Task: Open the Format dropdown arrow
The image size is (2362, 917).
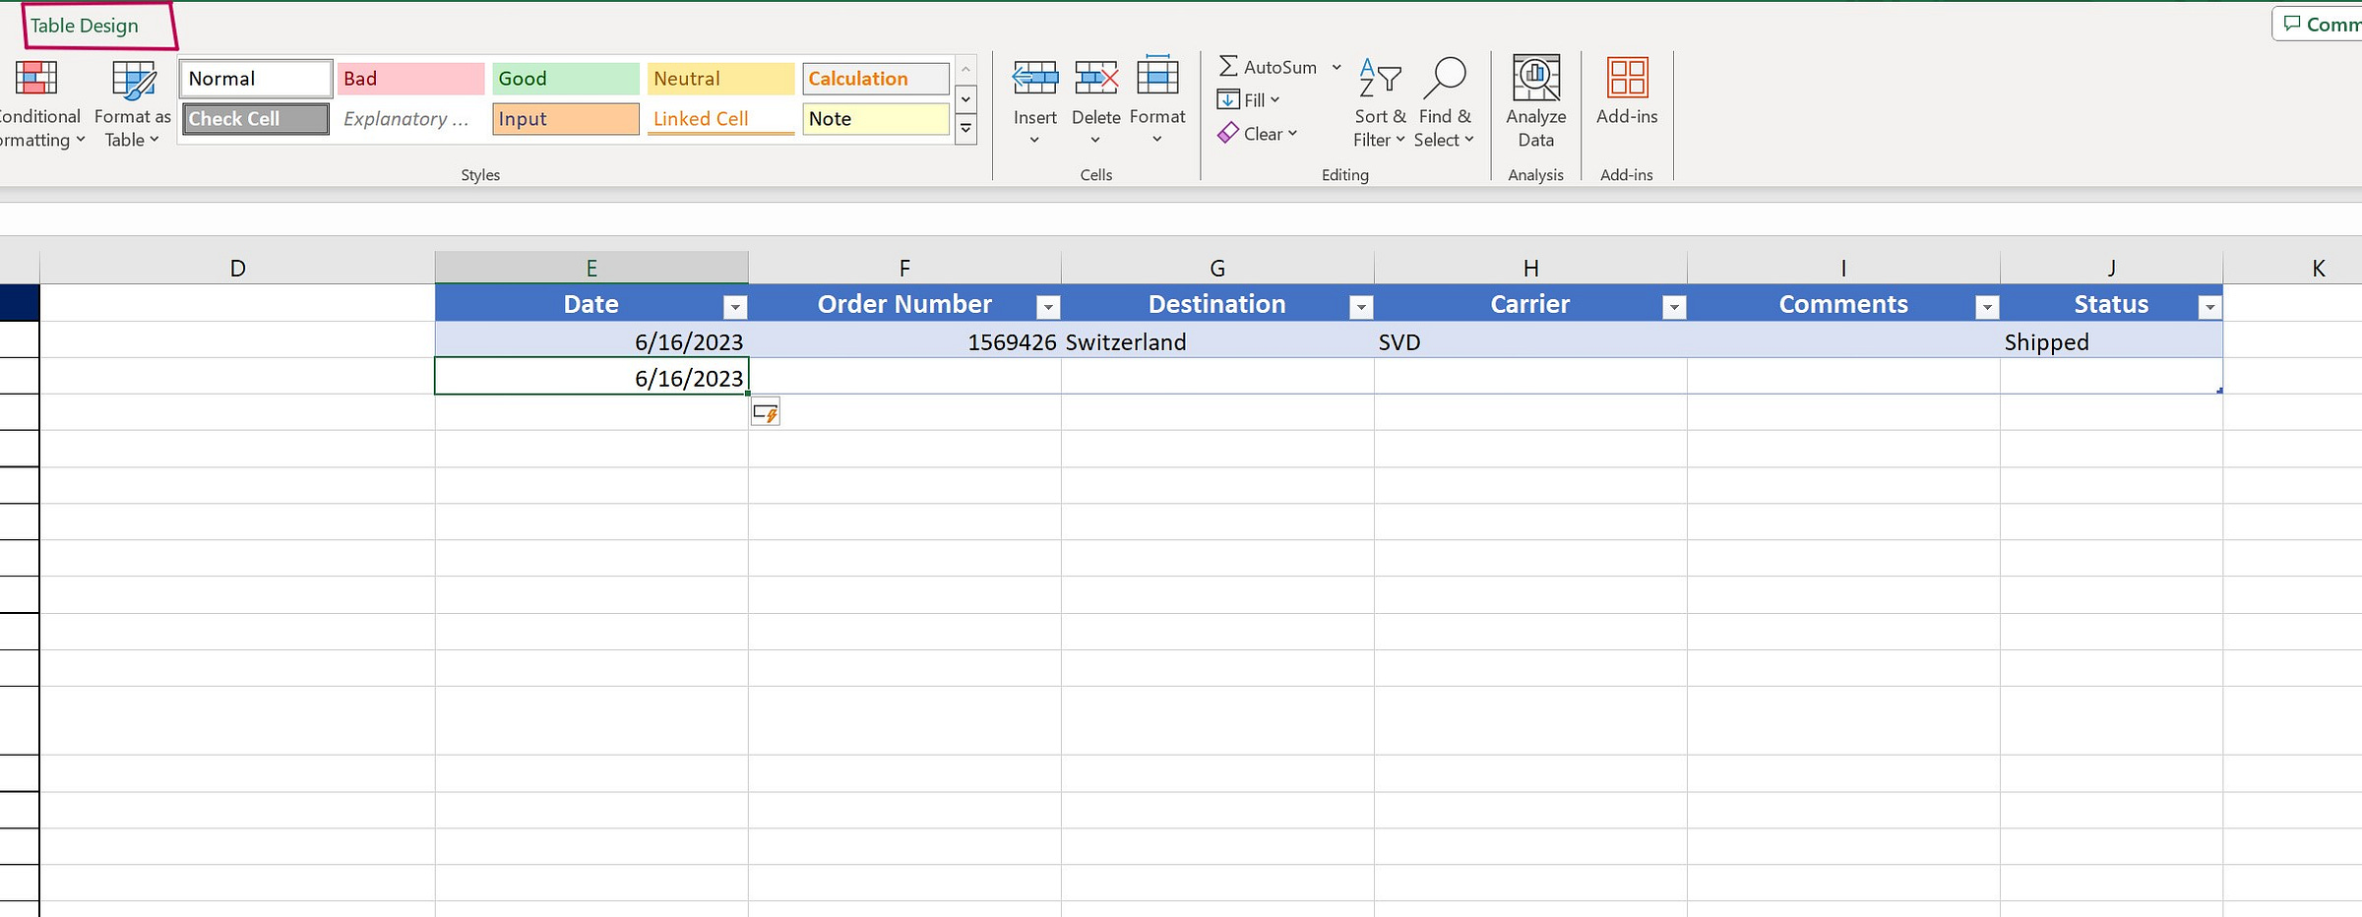Action: coord(1157,140)
